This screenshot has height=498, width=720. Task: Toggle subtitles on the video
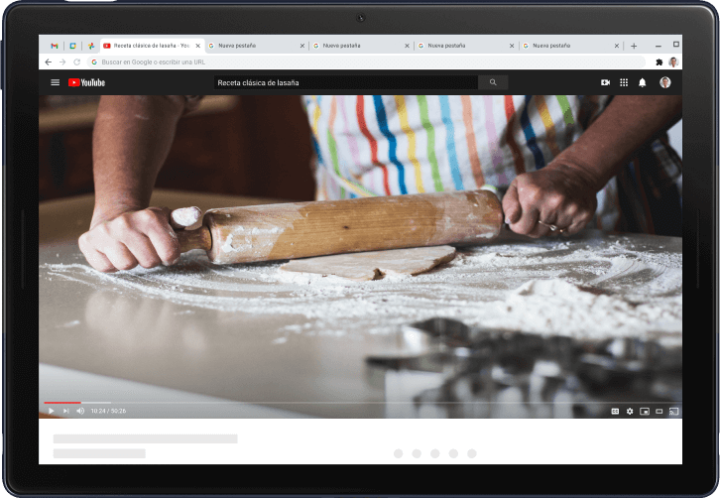click(615, 411)
